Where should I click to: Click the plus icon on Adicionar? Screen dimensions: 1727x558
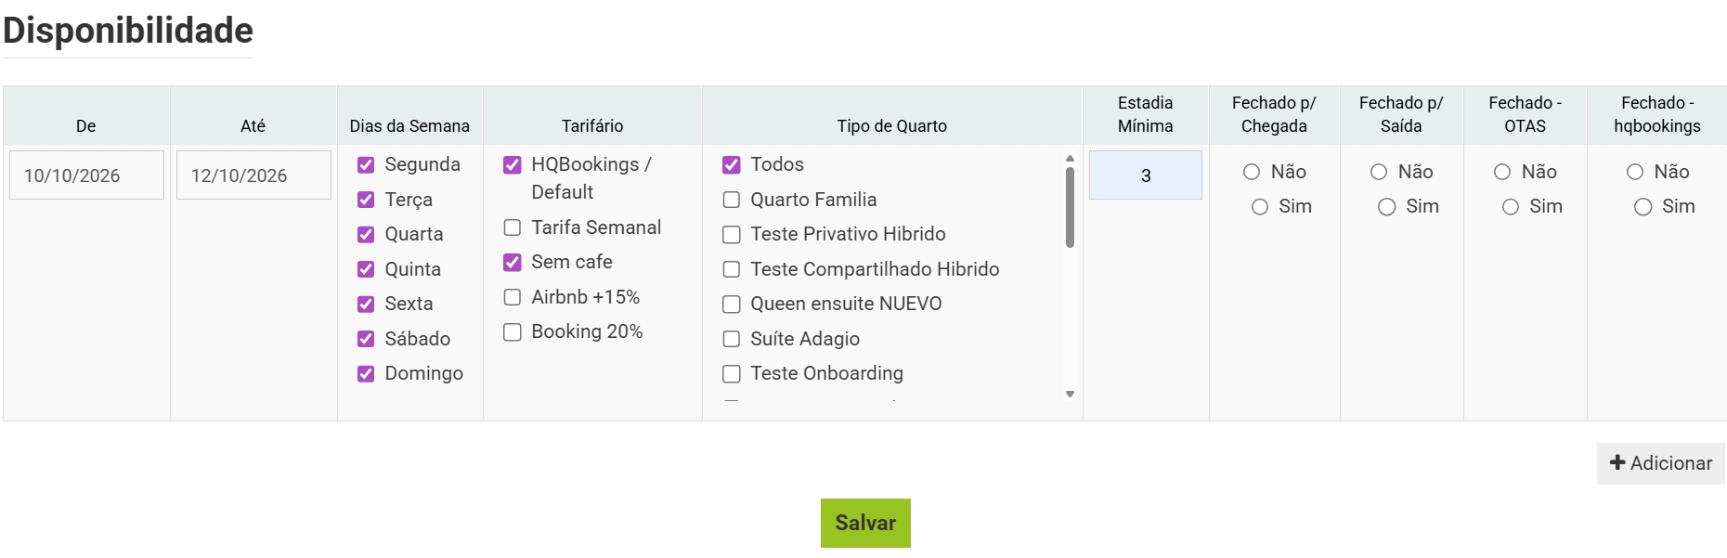1617,462
